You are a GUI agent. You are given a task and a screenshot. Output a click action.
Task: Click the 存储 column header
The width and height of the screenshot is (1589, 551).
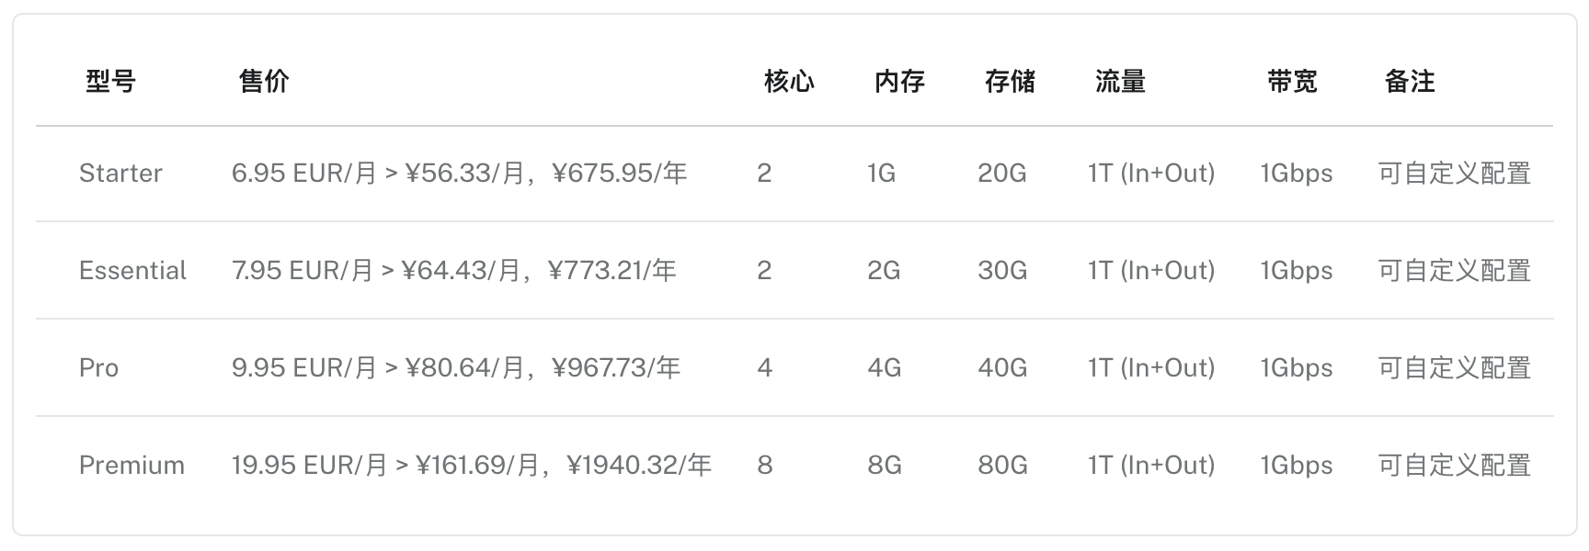1010,82
